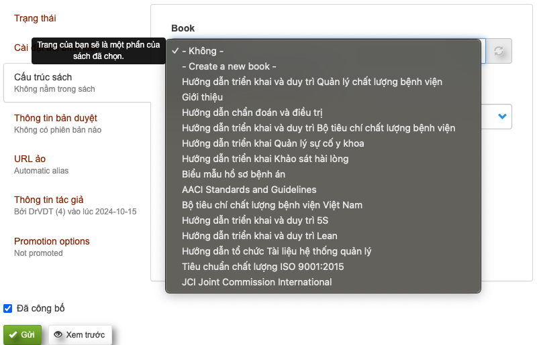Switch to Thông tin bản duyệt tab

56,118
